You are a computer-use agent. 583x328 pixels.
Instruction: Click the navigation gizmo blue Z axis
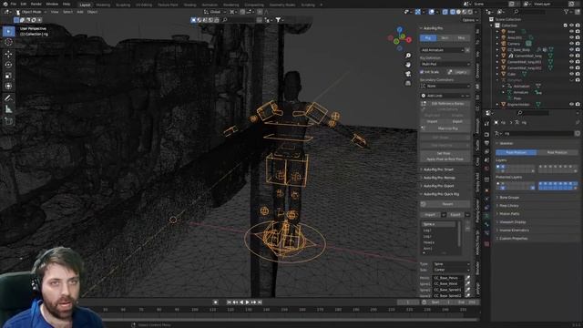coord(399,30)
